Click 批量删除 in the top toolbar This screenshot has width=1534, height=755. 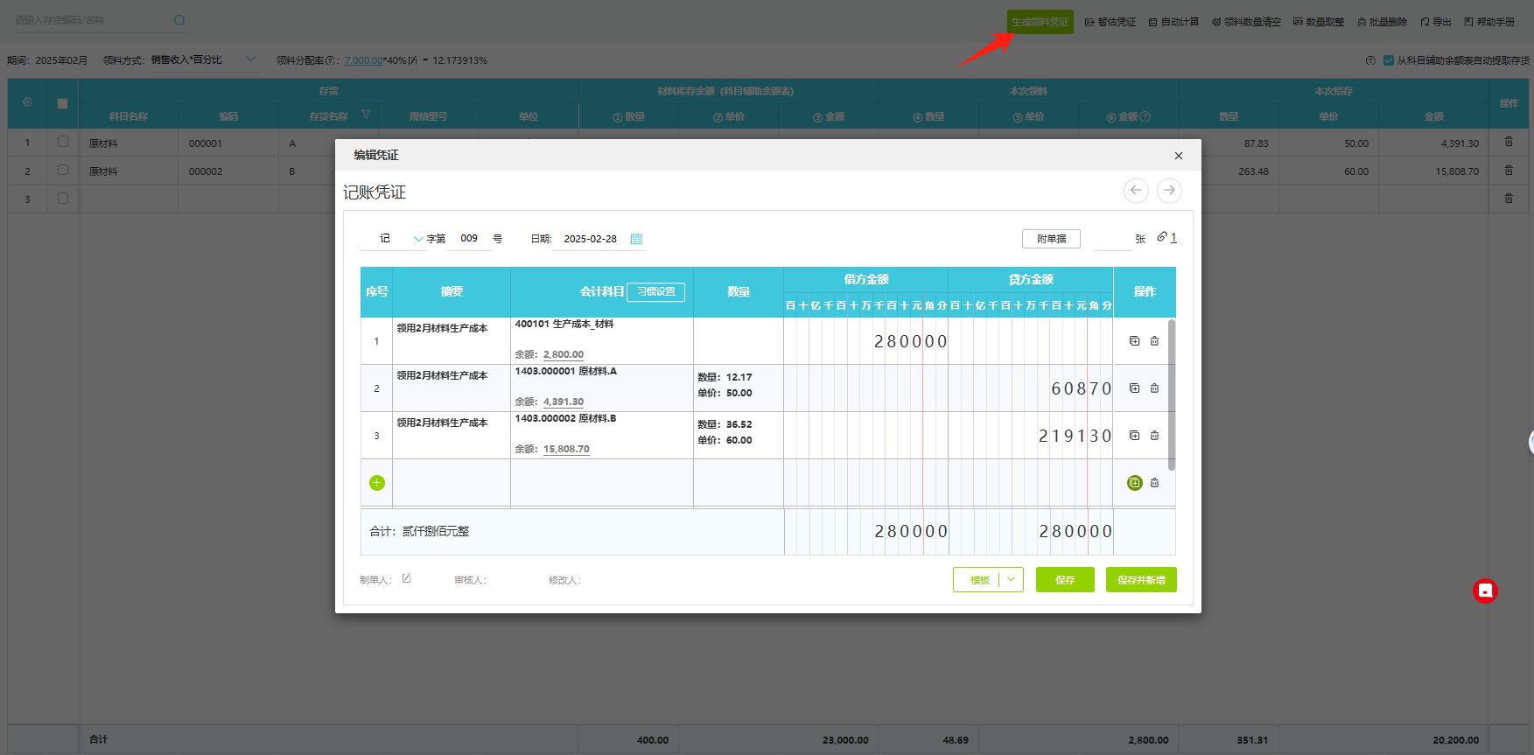[1382, 22]
